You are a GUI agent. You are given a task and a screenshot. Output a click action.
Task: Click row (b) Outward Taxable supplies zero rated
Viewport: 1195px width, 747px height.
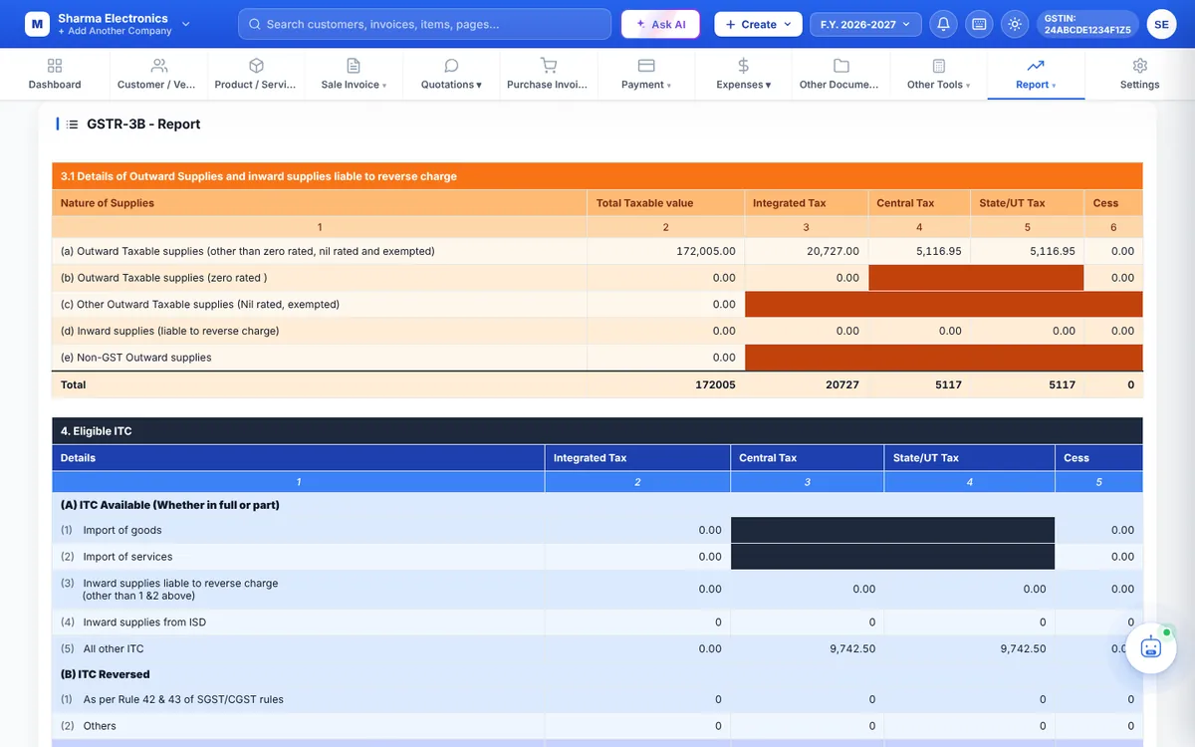[597, 278]
